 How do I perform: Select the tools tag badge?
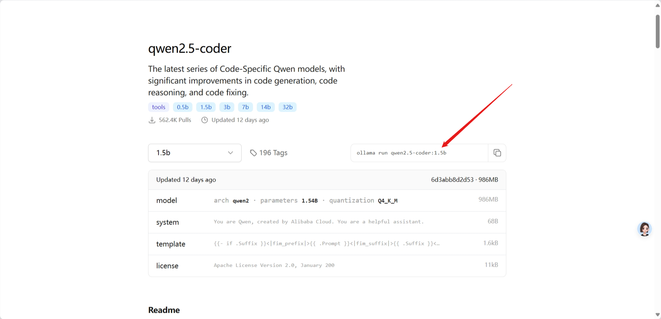[x=159, y=107]
